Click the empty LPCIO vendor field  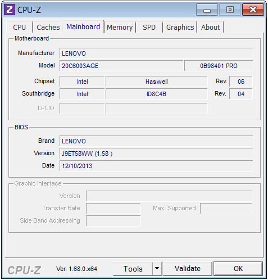point(82,108)
